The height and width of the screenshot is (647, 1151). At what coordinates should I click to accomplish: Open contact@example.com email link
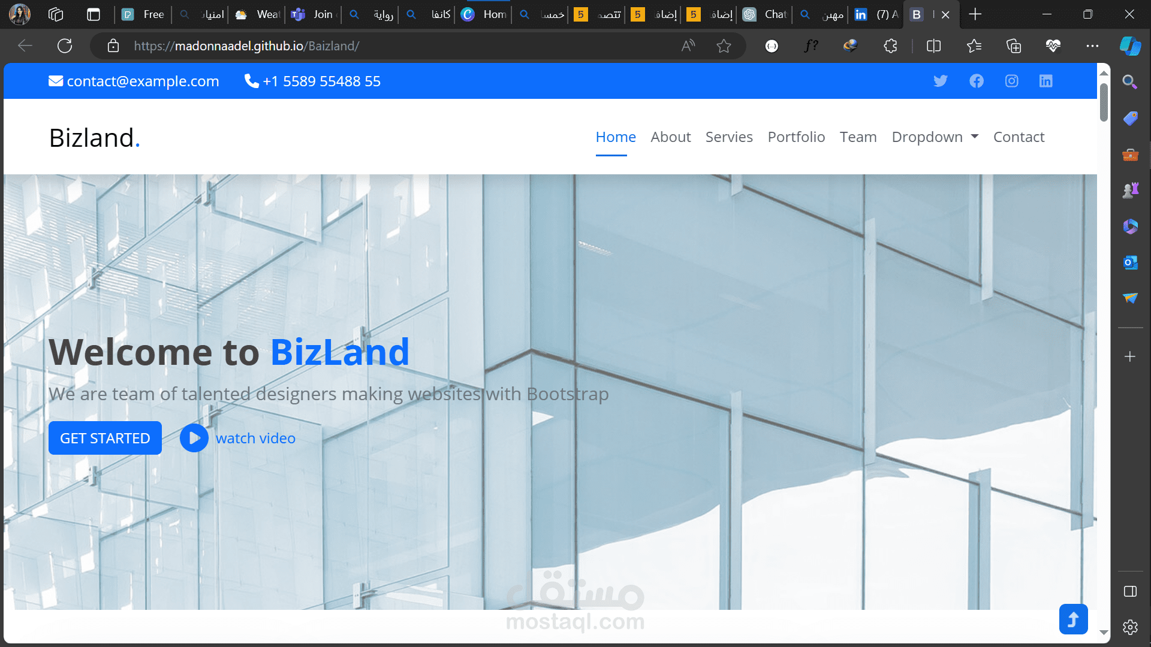tap(142, 81)
